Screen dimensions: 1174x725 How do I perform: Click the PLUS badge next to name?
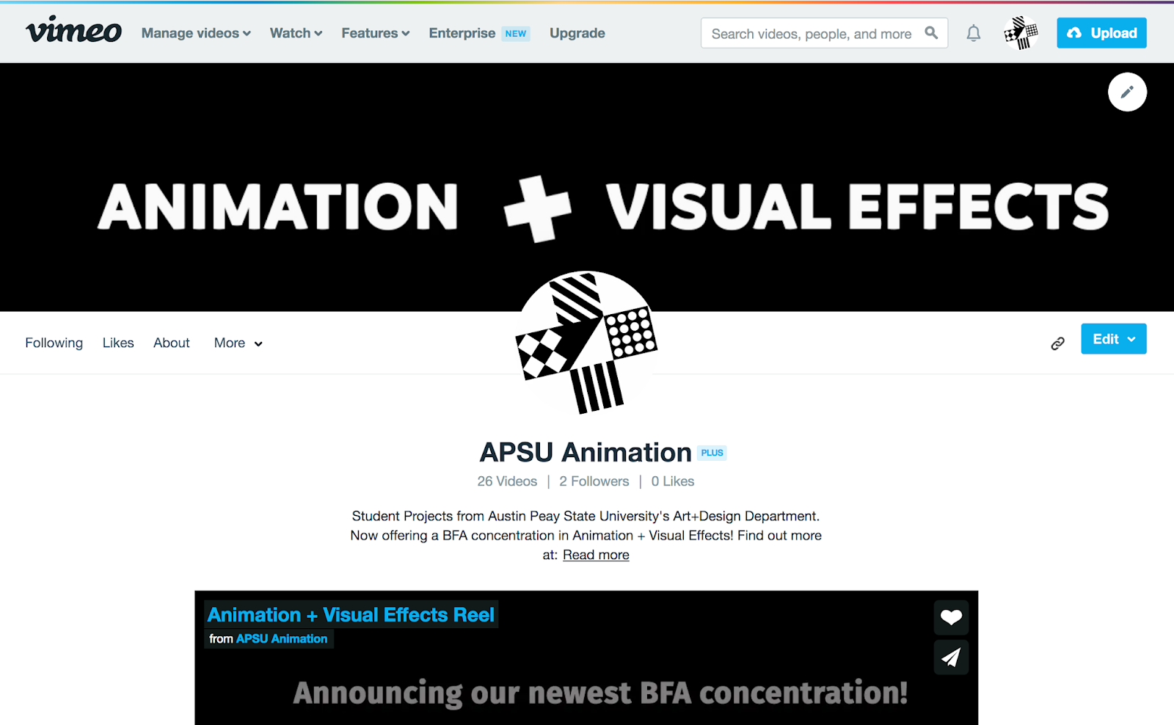(712, 453)
